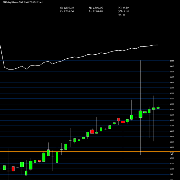Select the low value L: 1290.00

(96, 12)
